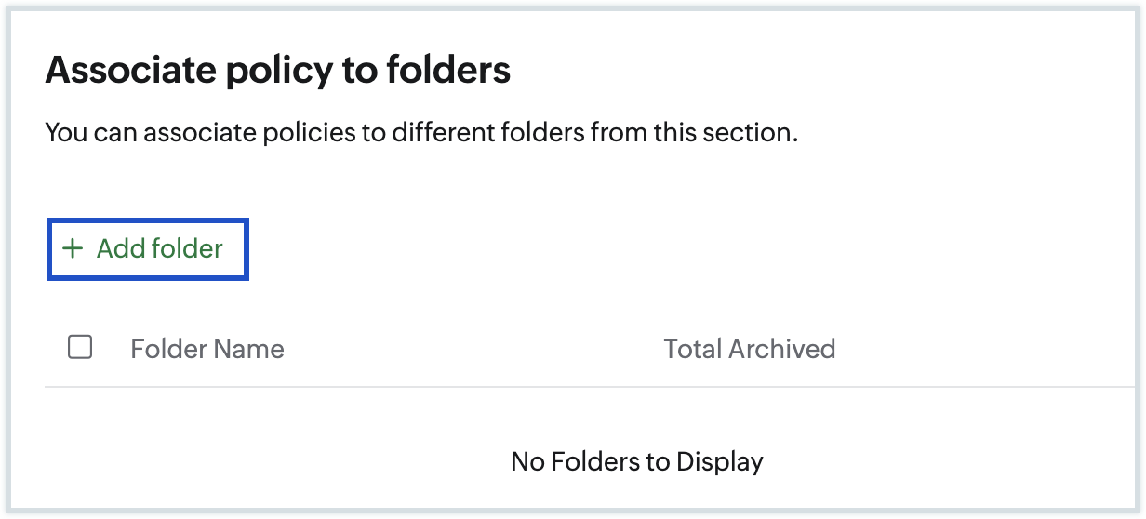Tick the select-all checkbox in table header

80,348
